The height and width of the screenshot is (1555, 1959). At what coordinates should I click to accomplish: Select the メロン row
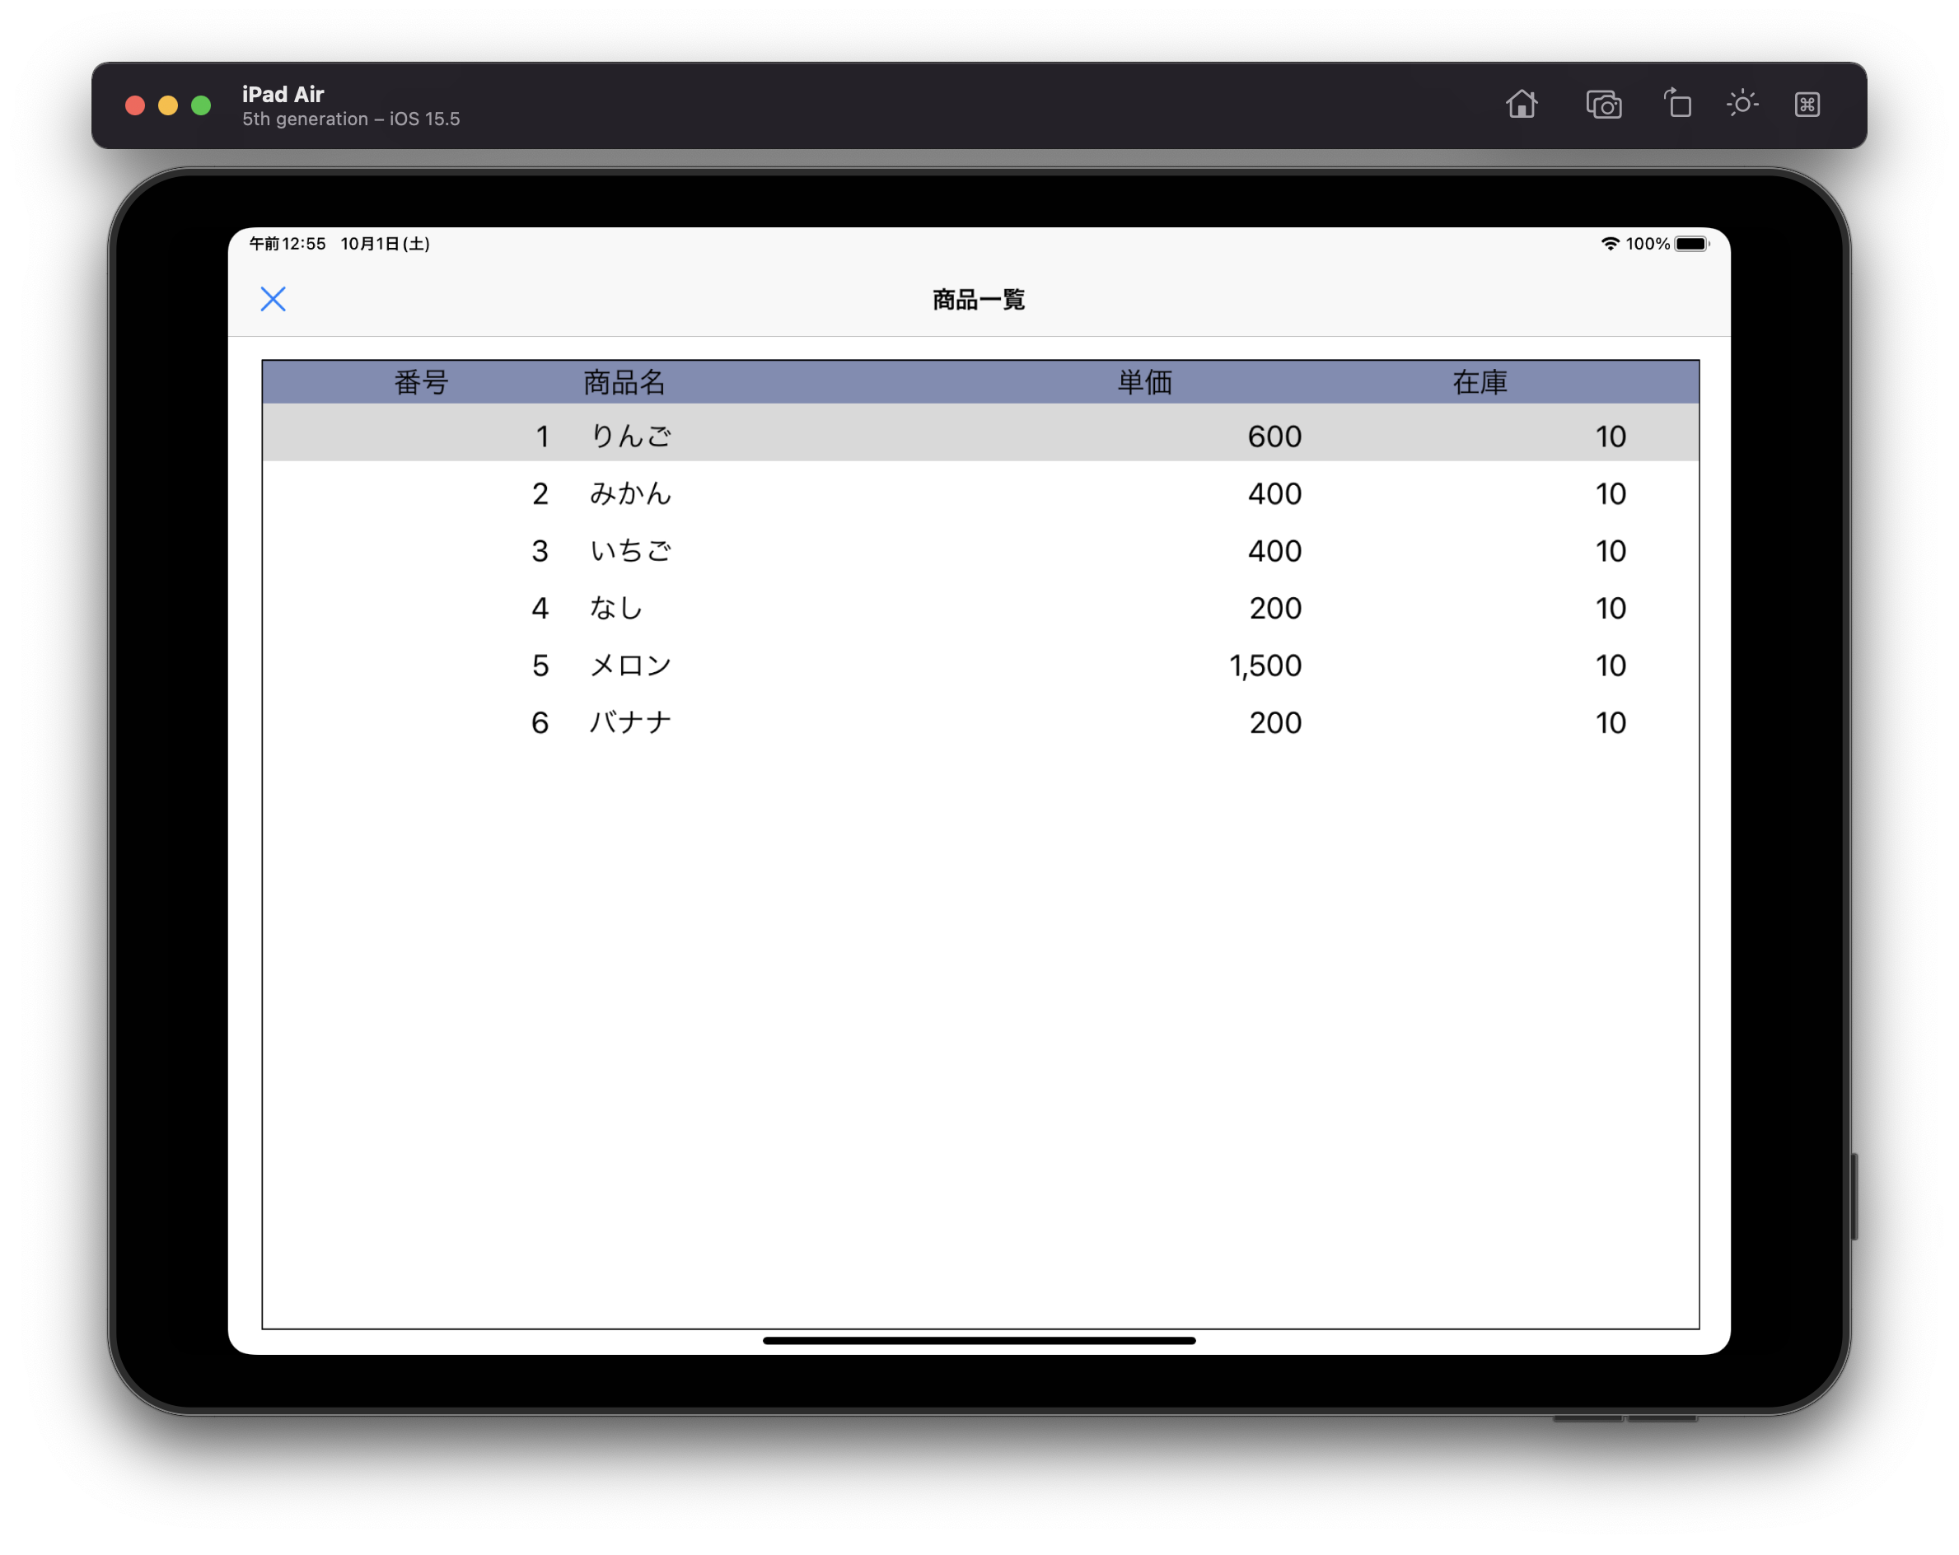click(980, 665)
